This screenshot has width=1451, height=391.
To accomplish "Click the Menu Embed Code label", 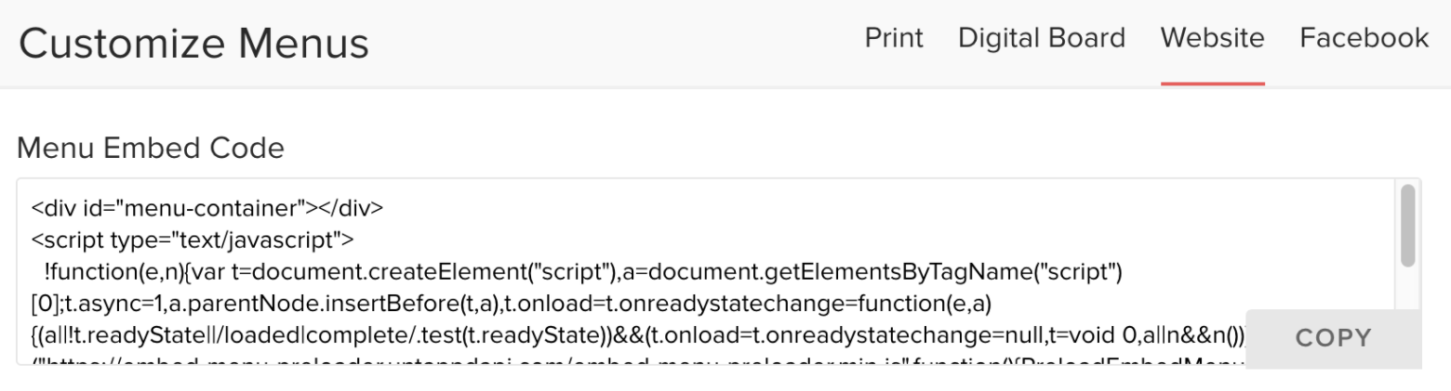I will coord(151,147).
